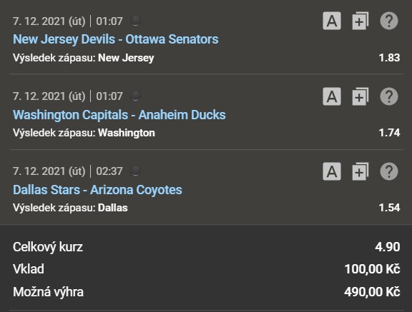412x312 pixels.
Task: Open help icon for Washington Capitals bet
Action: (x=389, y=96)
